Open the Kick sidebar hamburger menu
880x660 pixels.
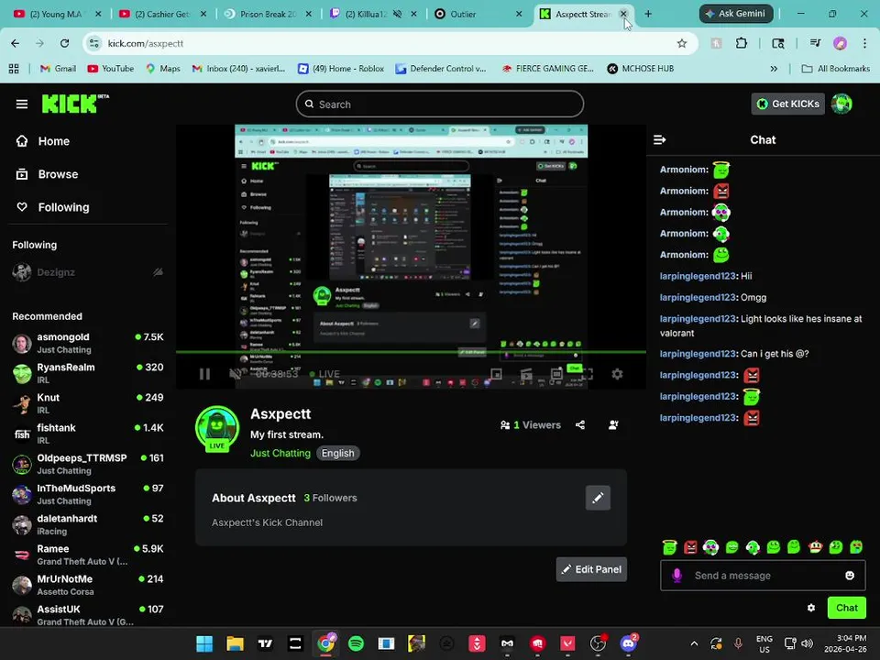(22, 104)
